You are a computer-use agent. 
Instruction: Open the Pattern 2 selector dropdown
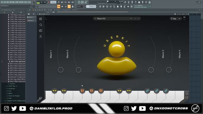91,6
